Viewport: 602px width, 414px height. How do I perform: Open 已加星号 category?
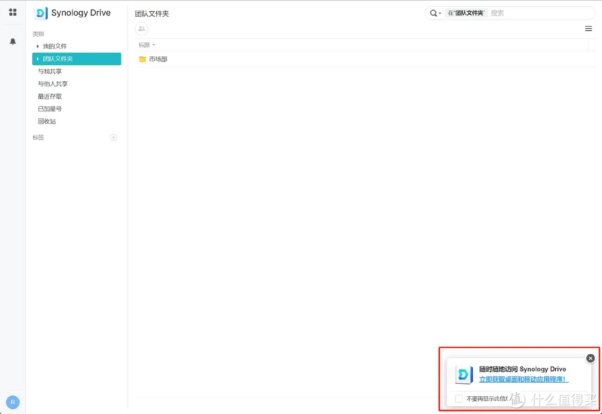(50, 109)
